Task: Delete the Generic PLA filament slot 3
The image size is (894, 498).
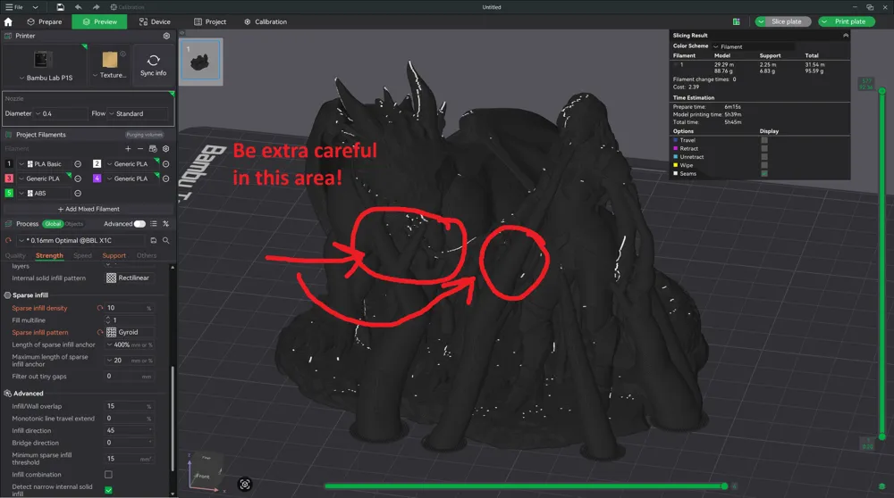Action: click(78, 178)
